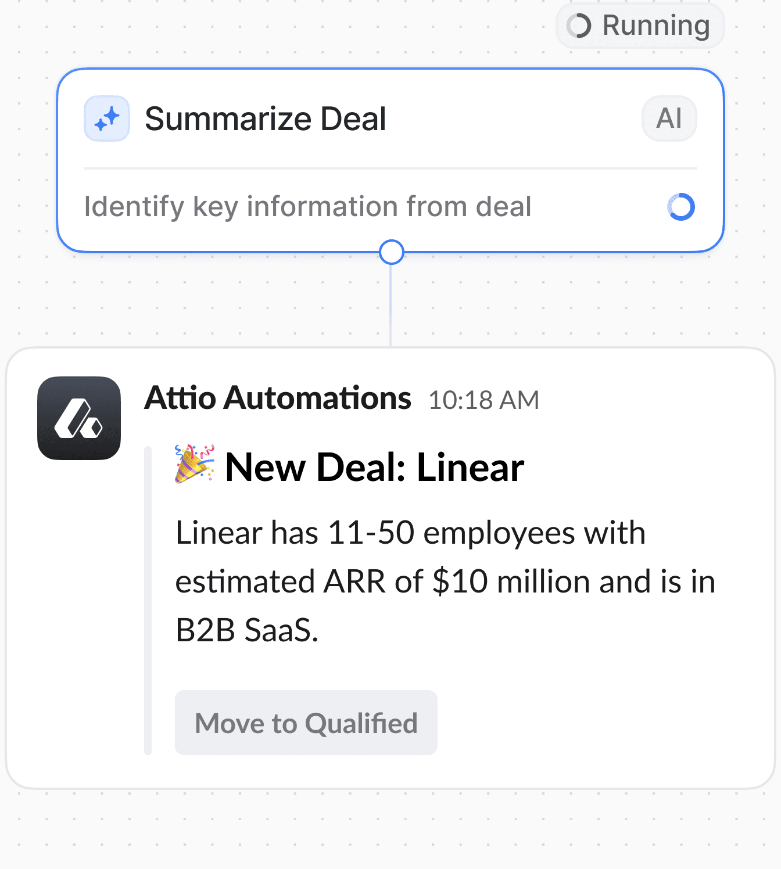781x869 pixels.
Task: Open the Attio Automations sender name
Action: 278,398
